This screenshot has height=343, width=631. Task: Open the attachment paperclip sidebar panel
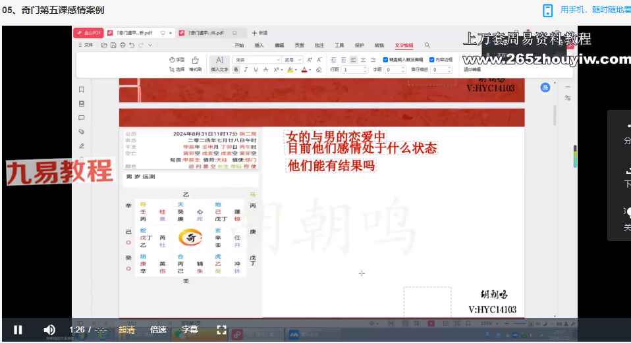(x=82, y=132)
